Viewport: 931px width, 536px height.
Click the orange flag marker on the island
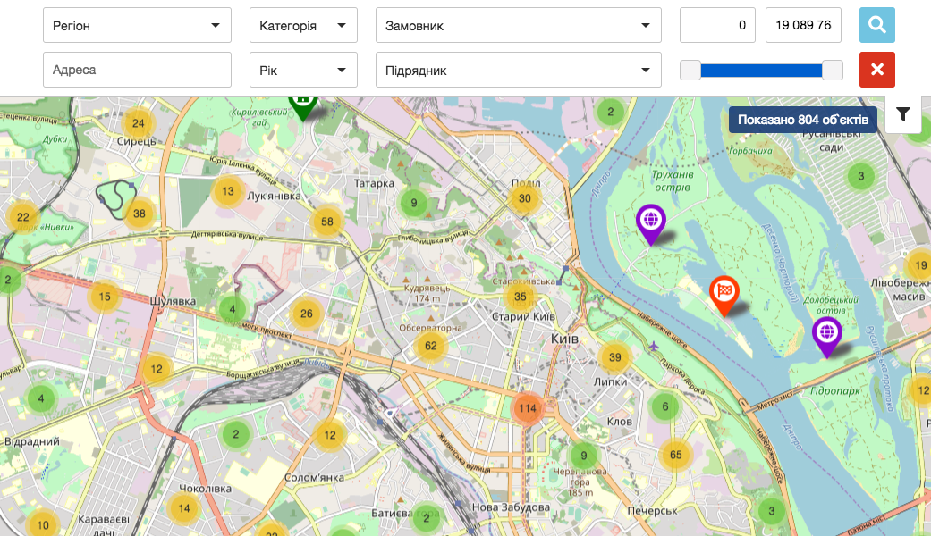click(x=724, y=293)
